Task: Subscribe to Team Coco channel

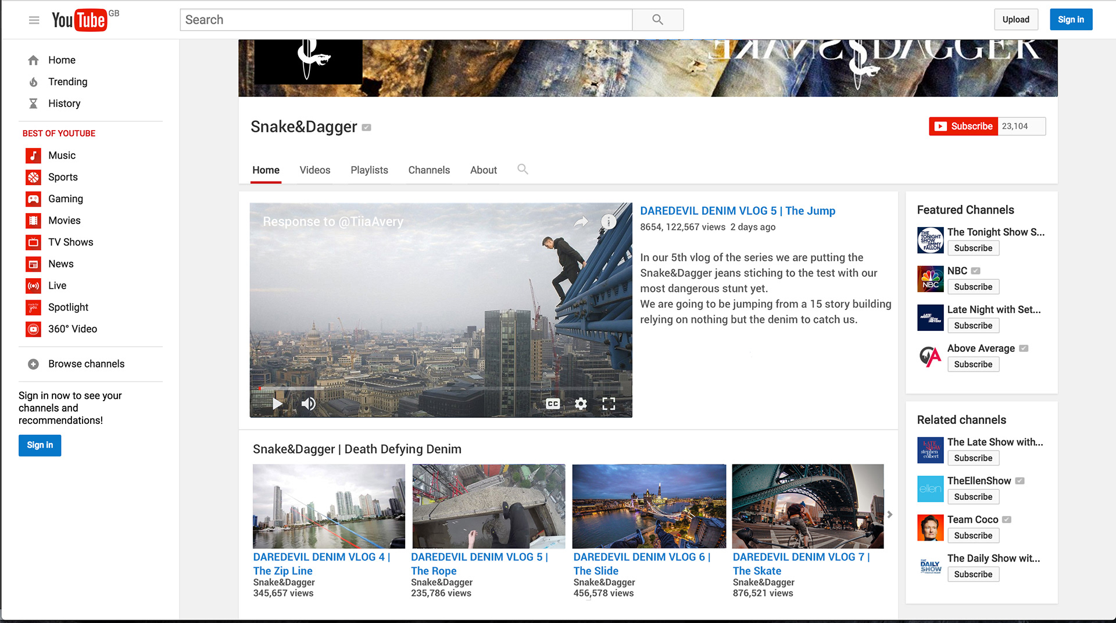Action: tap(973, 536)
